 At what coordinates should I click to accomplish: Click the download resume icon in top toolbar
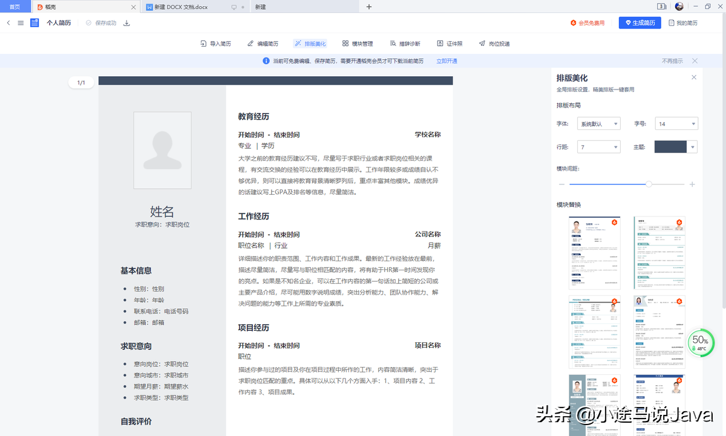(126, 22)
